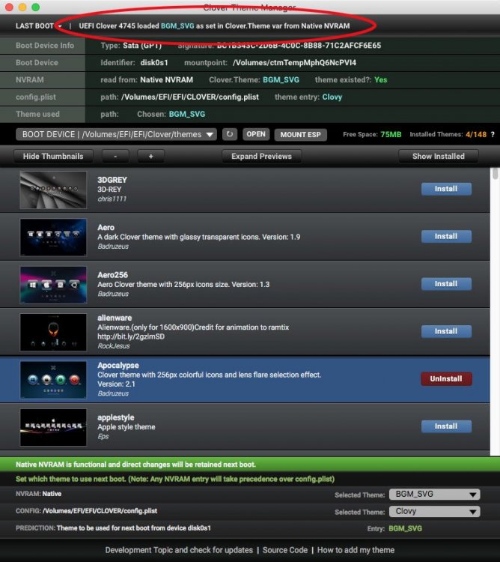Open the applestyle theme thumbnail

[x=53, y=427]
